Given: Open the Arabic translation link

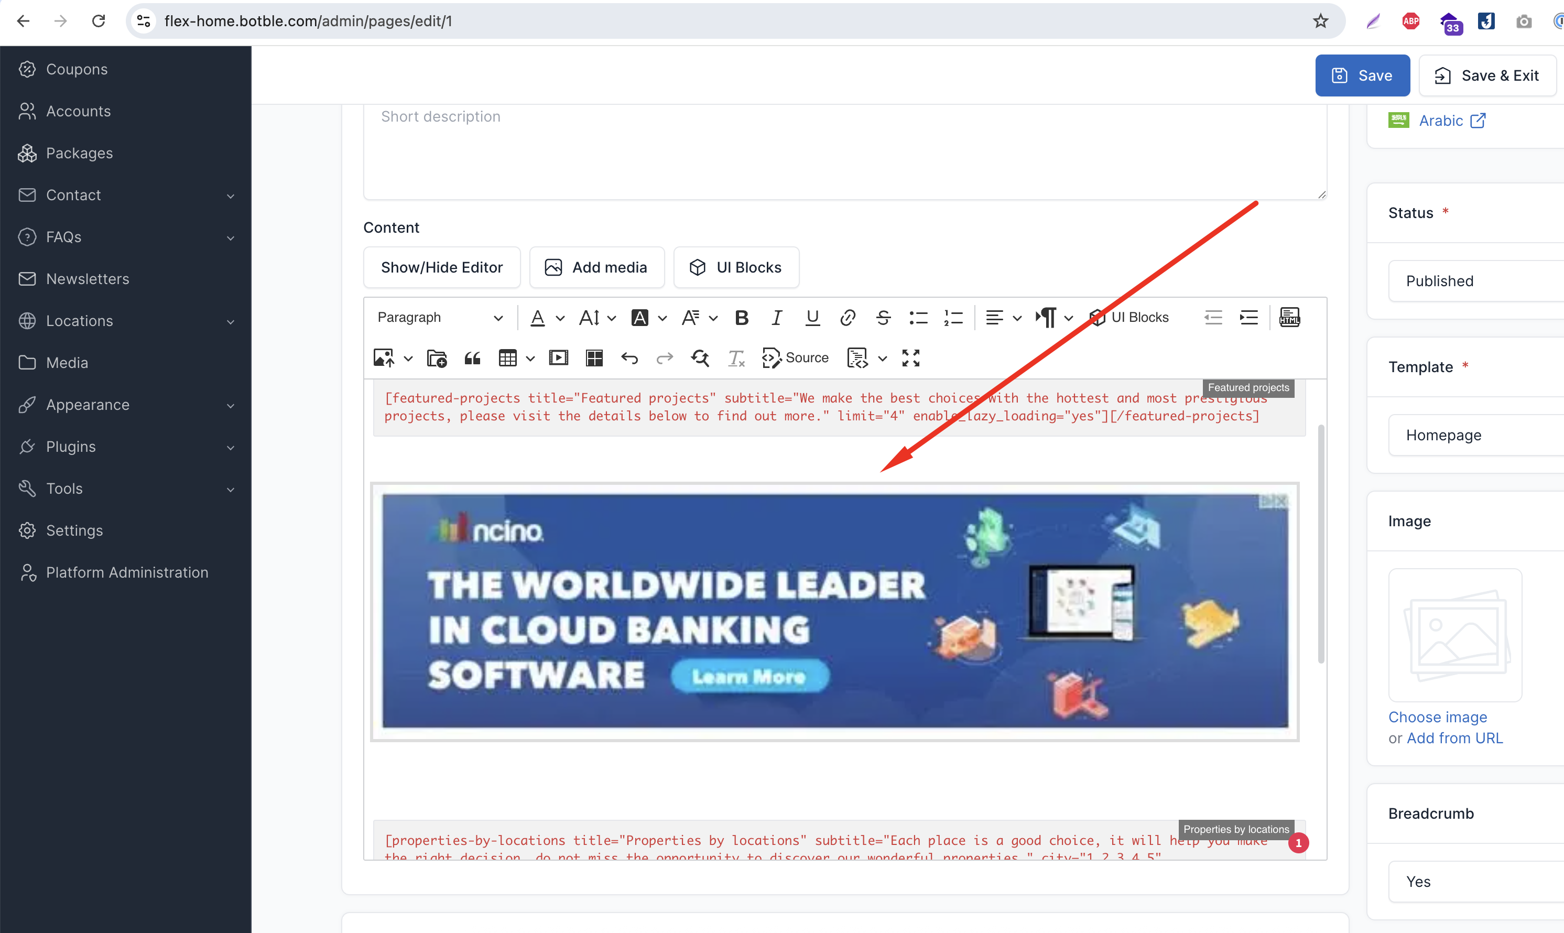Looking at the screenshot, I should [1452, 120].
